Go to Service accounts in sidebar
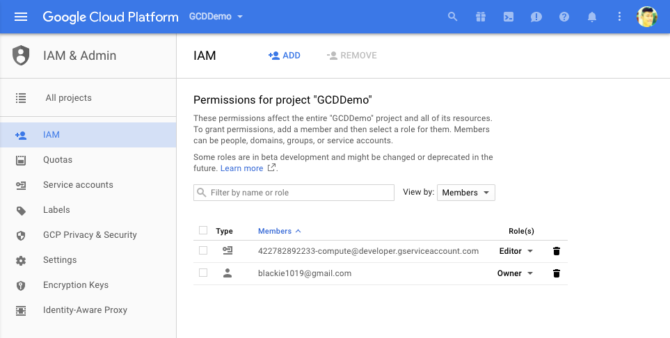 pos(78,185)
